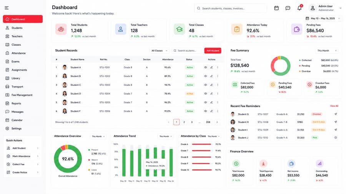The width and height of the screenshot is (346, 194).
Task: Open Teachers in the sidebar
Action: click(23, 36)
